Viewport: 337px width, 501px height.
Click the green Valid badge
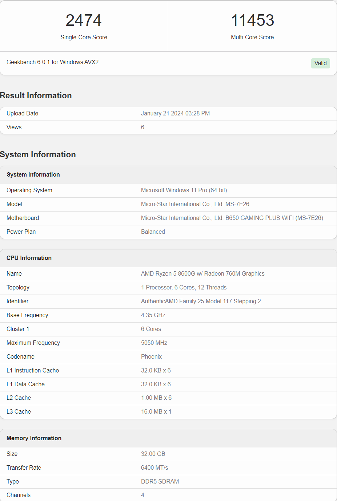(x=320, y=63)
